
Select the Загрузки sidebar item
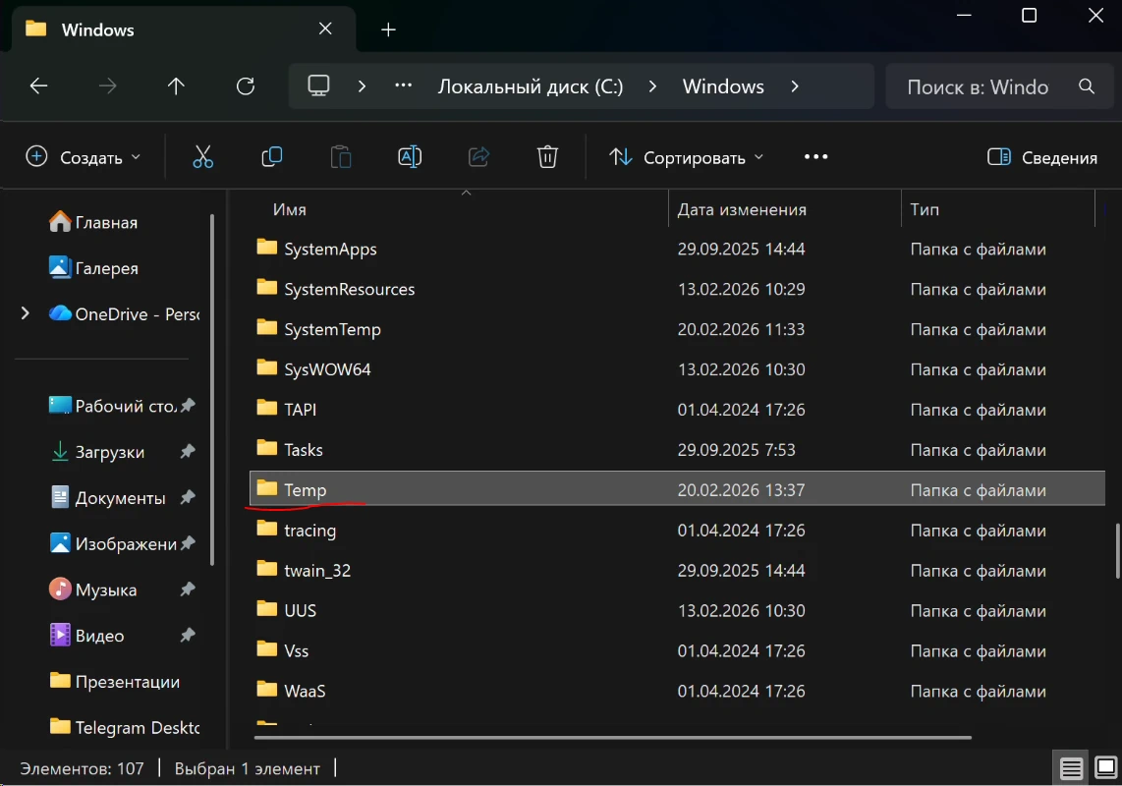109,452
